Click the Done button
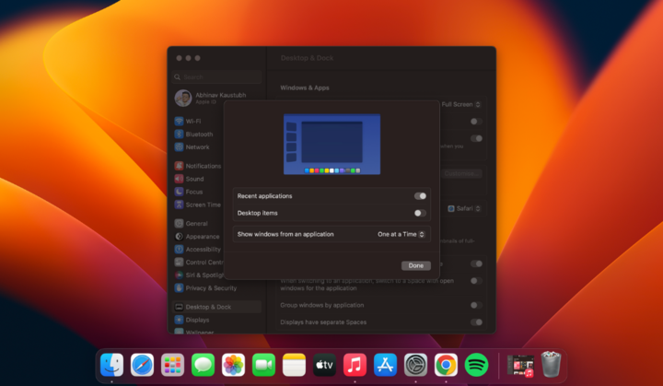The width and height of the screenshot is (663, 386). [416, 265]
